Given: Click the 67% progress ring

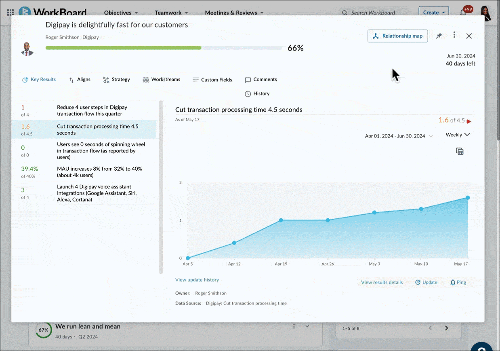Looking at the screenshot, I should coord(43,330).
